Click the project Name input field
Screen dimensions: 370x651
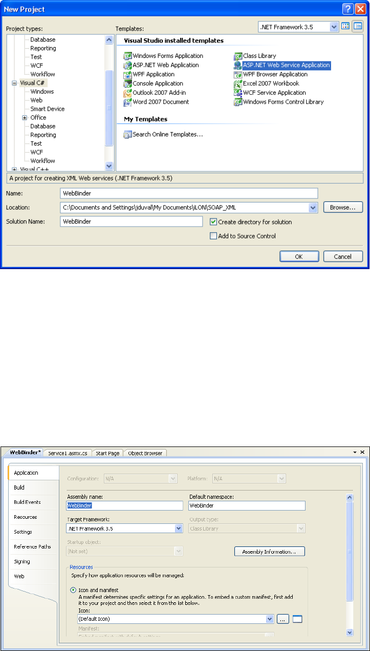[189, 193]
